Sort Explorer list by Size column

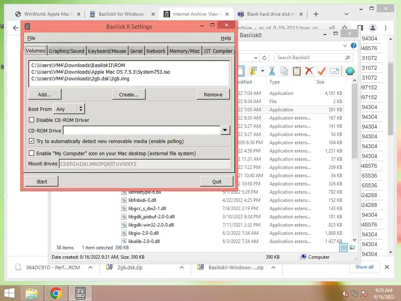point(320,82)
